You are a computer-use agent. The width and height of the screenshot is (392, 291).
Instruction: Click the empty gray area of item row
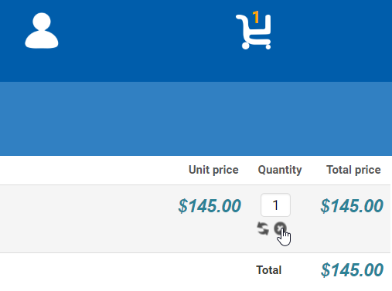click(85, 218)
